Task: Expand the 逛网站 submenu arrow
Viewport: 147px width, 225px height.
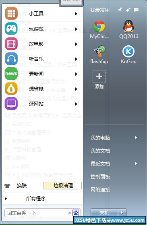Action: (76, 104)
